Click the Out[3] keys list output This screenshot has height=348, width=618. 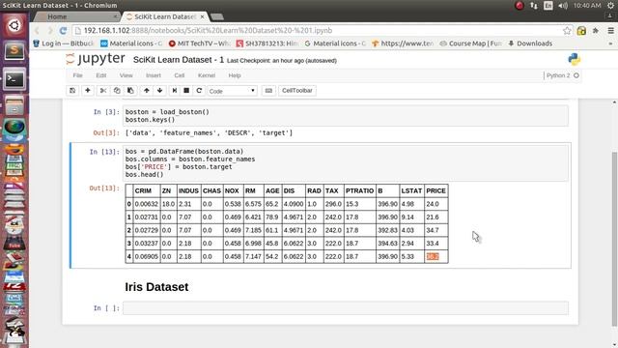tap(209, 133)
